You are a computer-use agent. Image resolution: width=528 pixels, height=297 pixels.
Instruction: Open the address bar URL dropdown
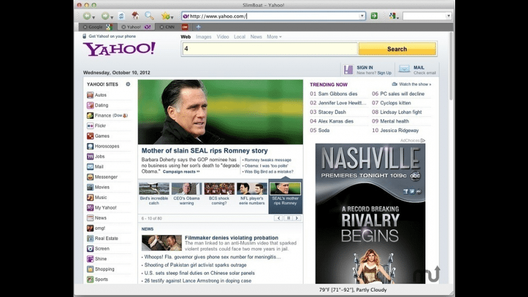pyautogui.click(x=362, y=16)
